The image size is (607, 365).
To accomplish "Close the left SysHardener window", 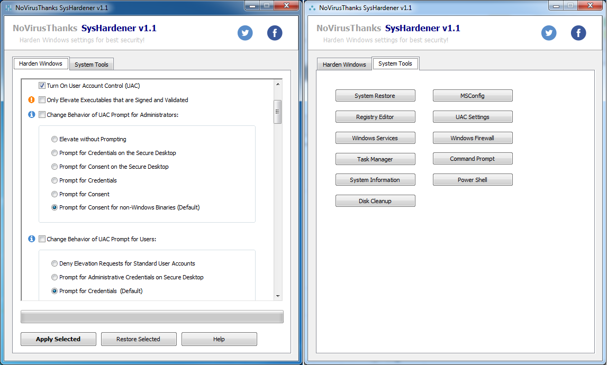I will pos(287,5).
